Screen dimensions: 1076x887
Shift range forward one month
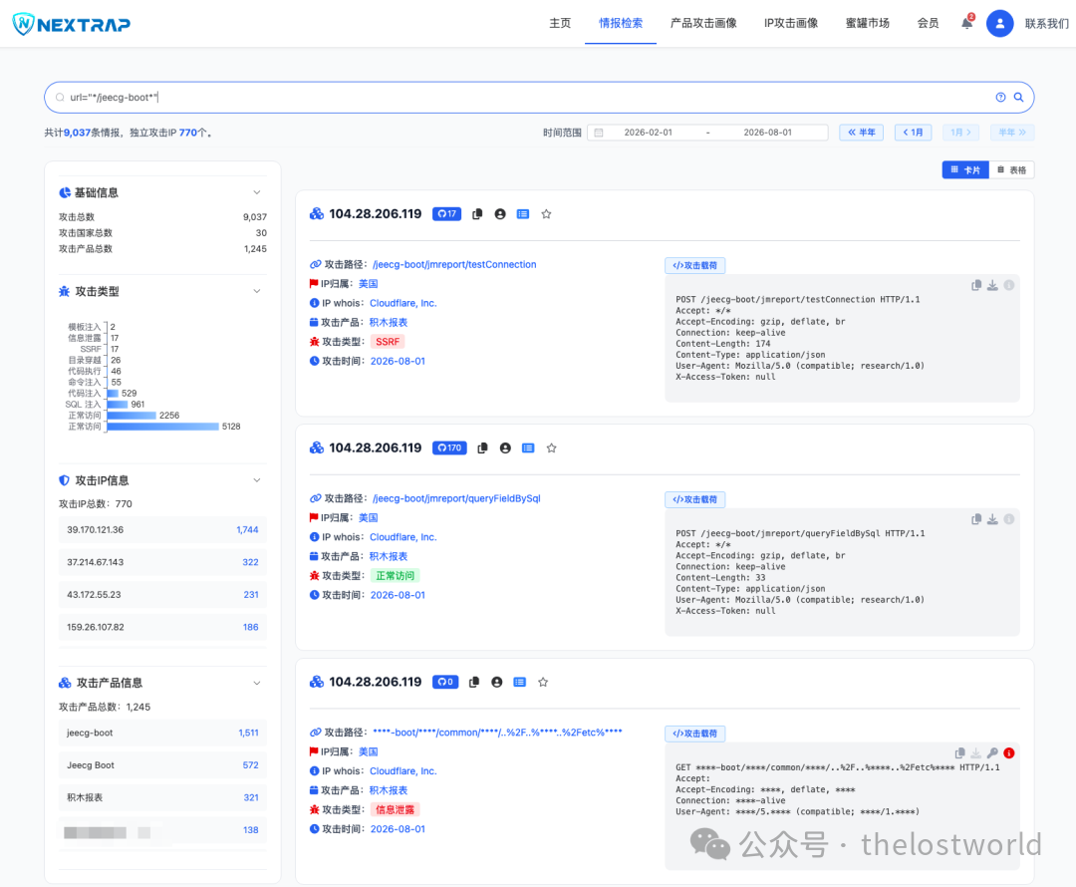click(960, 133)
